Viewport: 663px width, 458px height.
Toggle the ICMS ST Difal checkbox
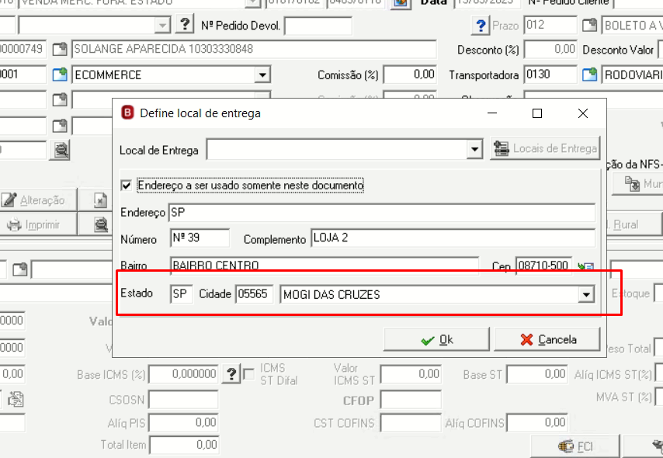pos(249,374)
